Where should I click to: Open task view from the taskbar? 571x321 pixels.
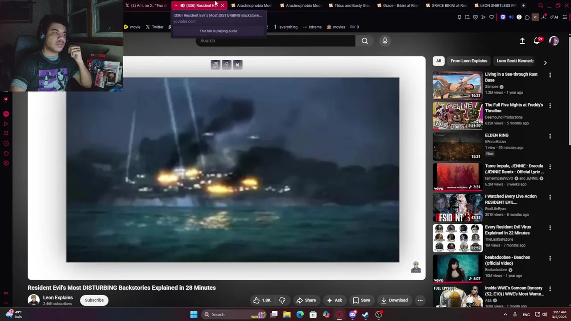click(x=274, y=314)
